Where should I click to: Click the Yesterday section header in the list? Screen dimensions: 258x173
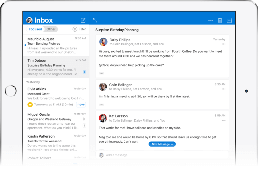click(x=33, y=82)
